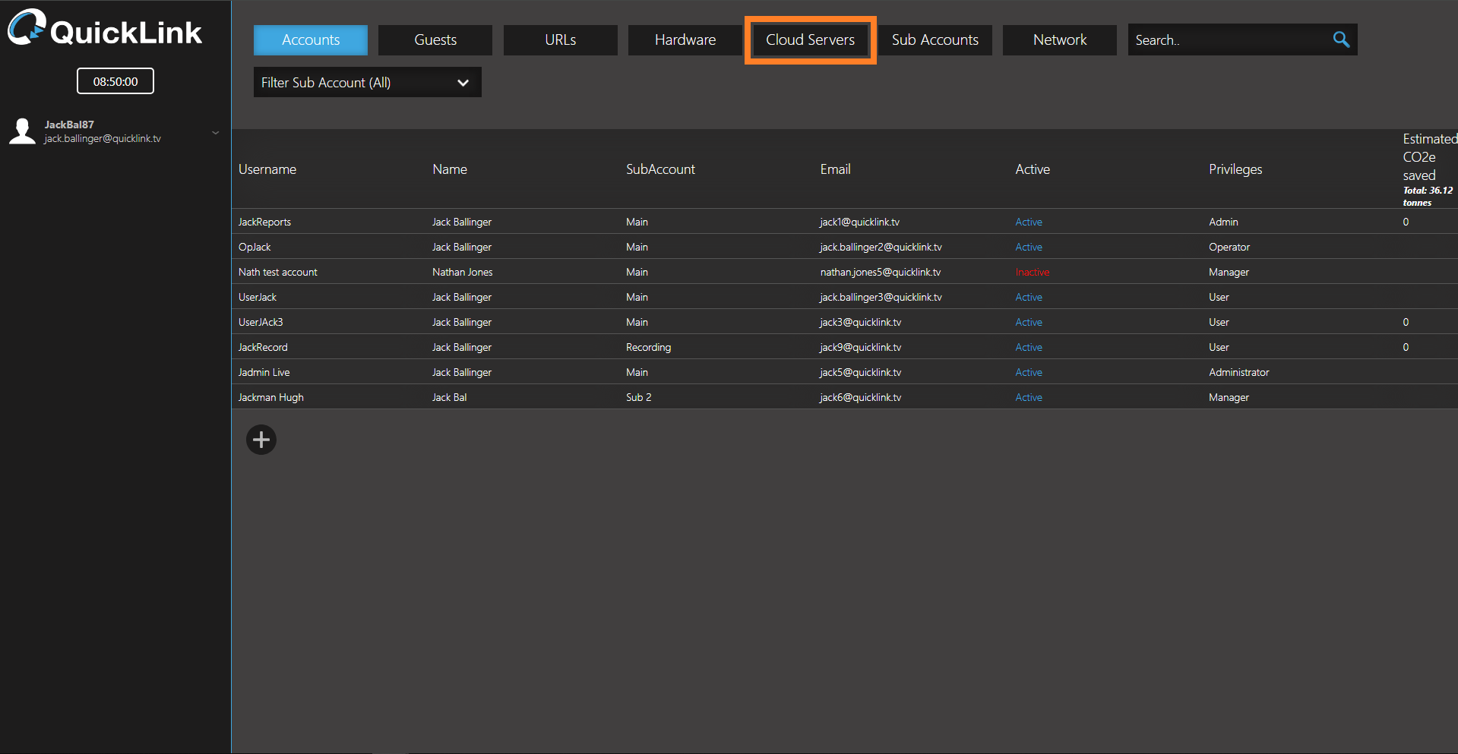Viewport: 1458px width, 754px height.
Task: Switch to the Cloud Servers tab
Action: pyautogui.click(x=810, y=40)
